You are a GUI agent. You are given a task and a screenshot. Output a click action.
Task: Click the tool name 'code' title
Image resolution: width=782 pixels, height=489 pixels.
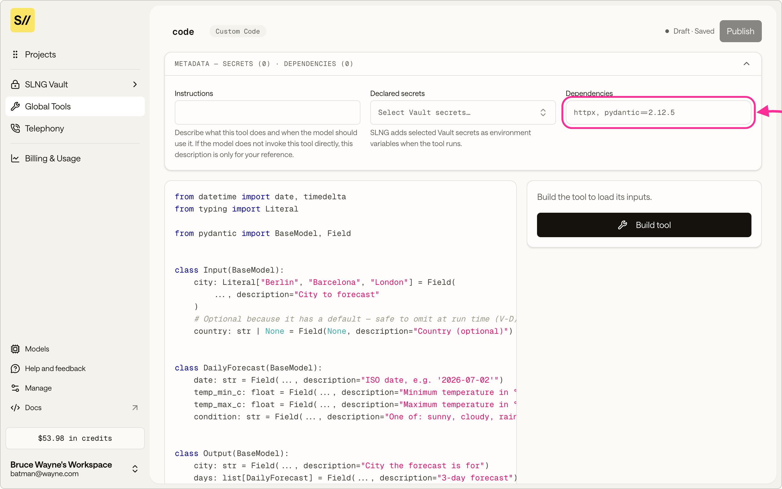point(183,32)
